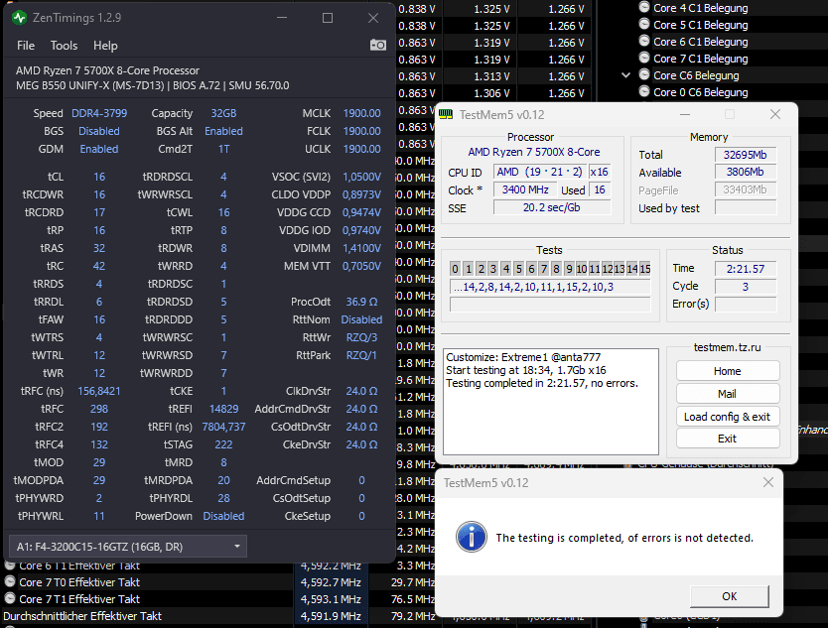Click the Mail button in TestMem5

727,394
